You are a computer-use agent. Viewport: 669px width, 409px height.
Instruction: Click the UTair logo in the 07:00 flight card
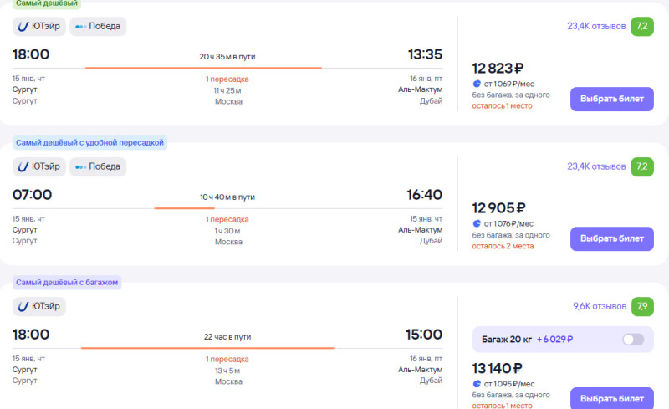coord(23,166)
